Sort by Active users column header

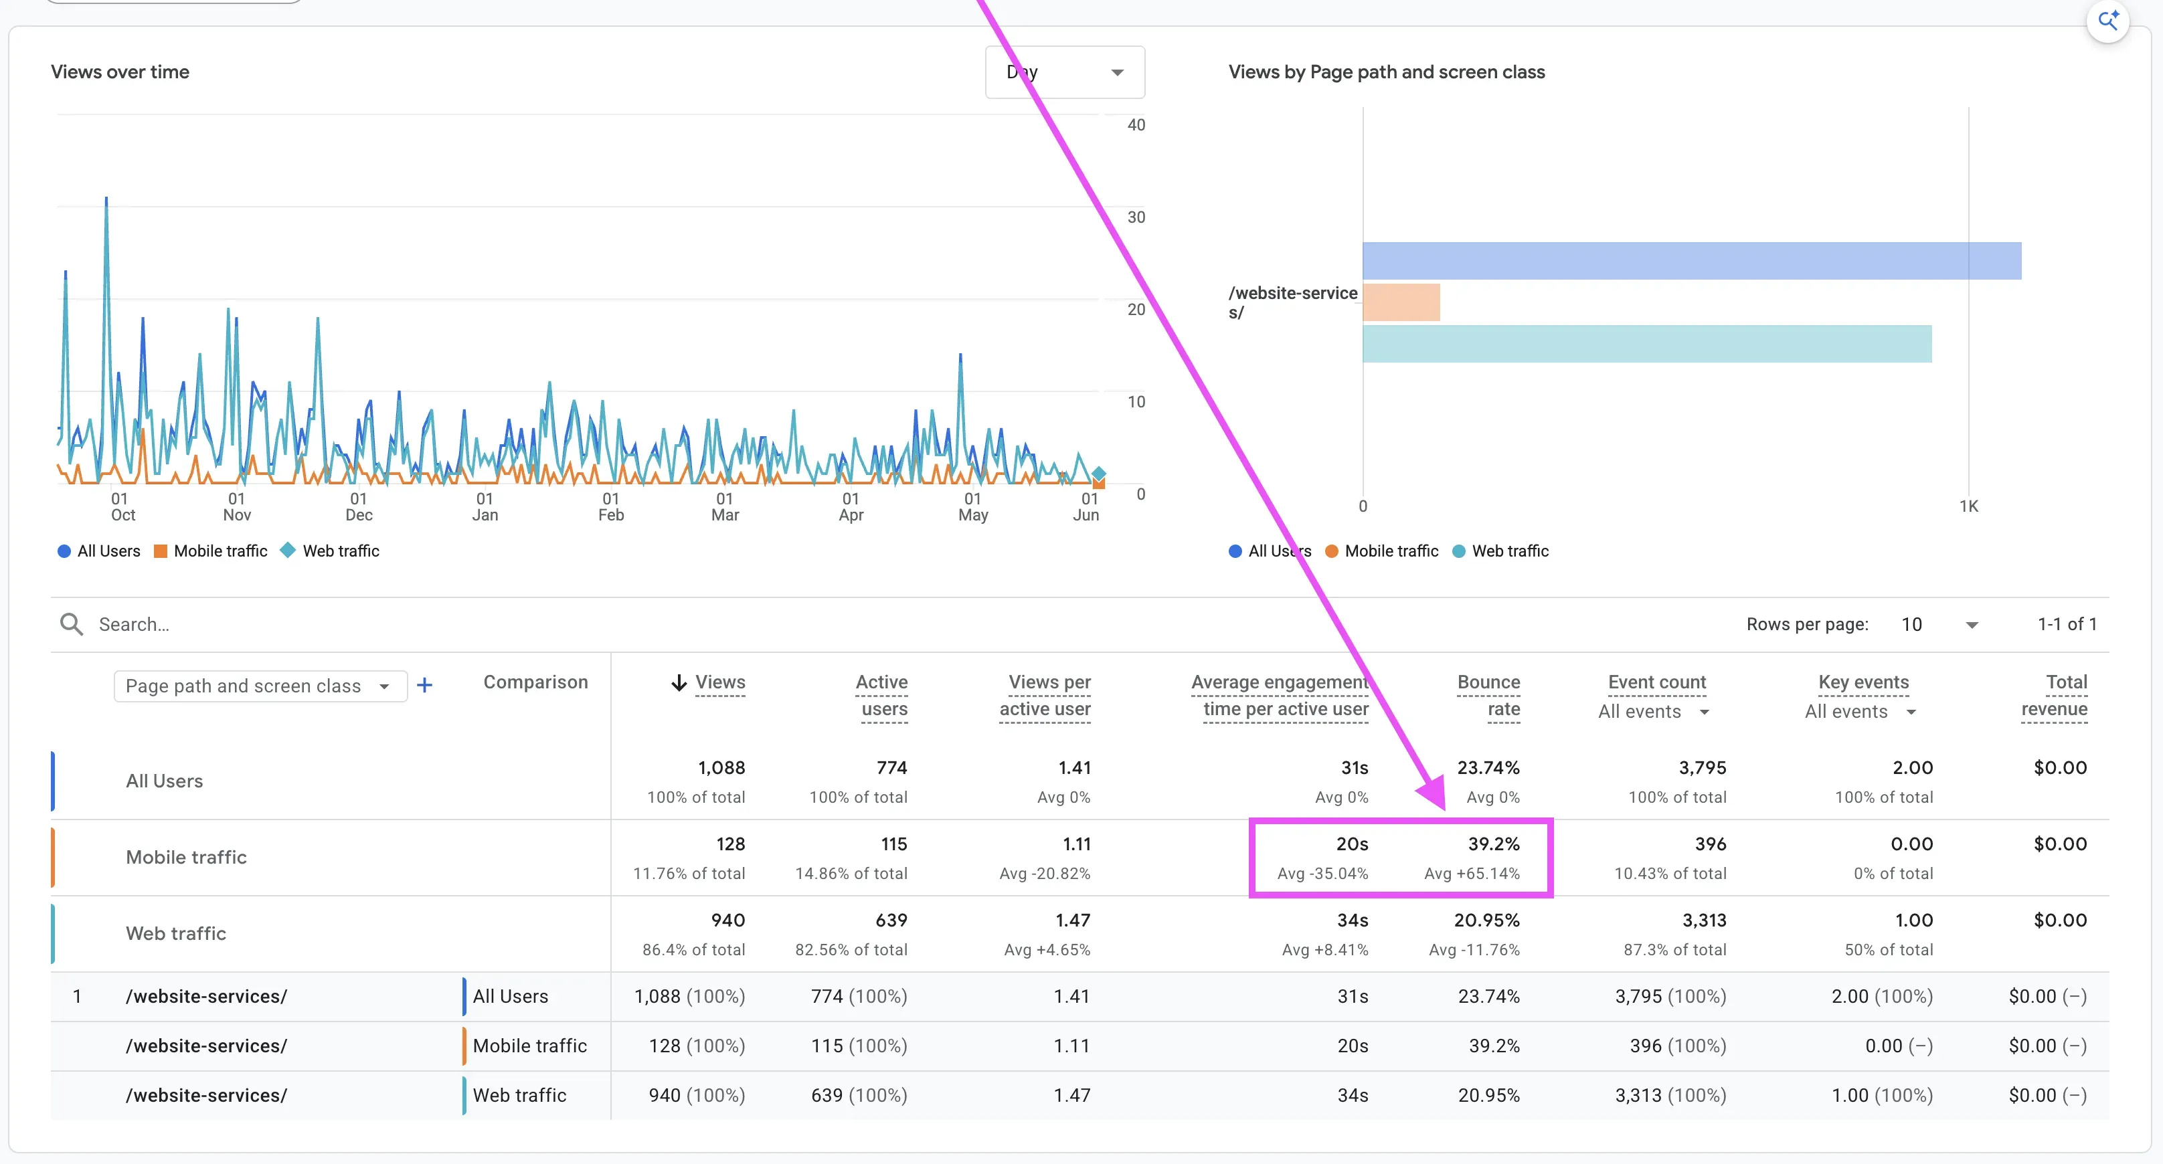click(881, 695)
